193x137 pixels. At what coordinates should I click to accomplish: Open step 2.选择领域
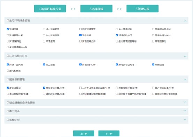pyautogui.click(x=96, y=9)
